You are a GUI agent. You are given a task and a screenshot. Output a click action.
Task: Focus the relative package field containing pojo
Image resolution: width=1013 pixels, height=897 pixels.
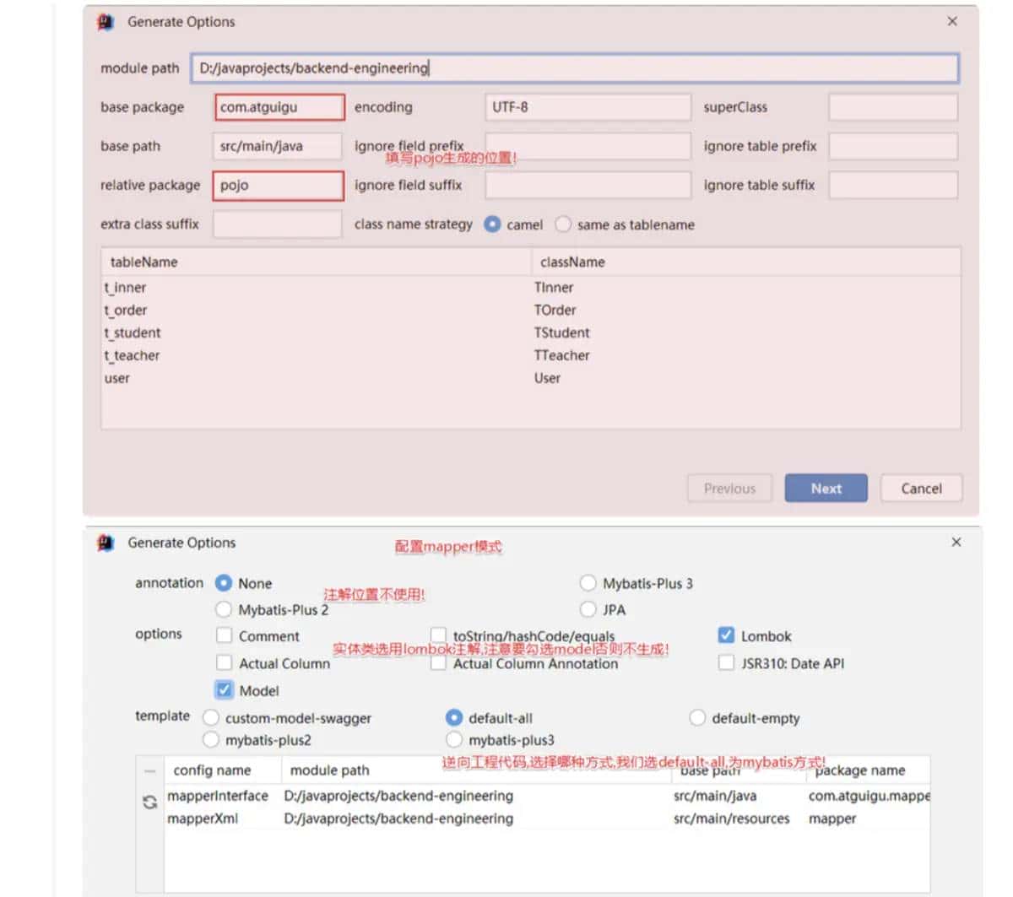tap(278, 186)
